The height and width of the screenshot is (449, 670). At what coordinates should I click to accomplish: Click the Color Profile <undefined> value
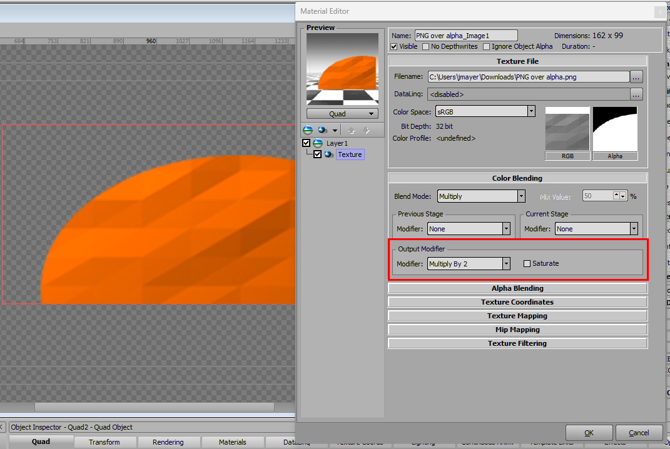456,138
